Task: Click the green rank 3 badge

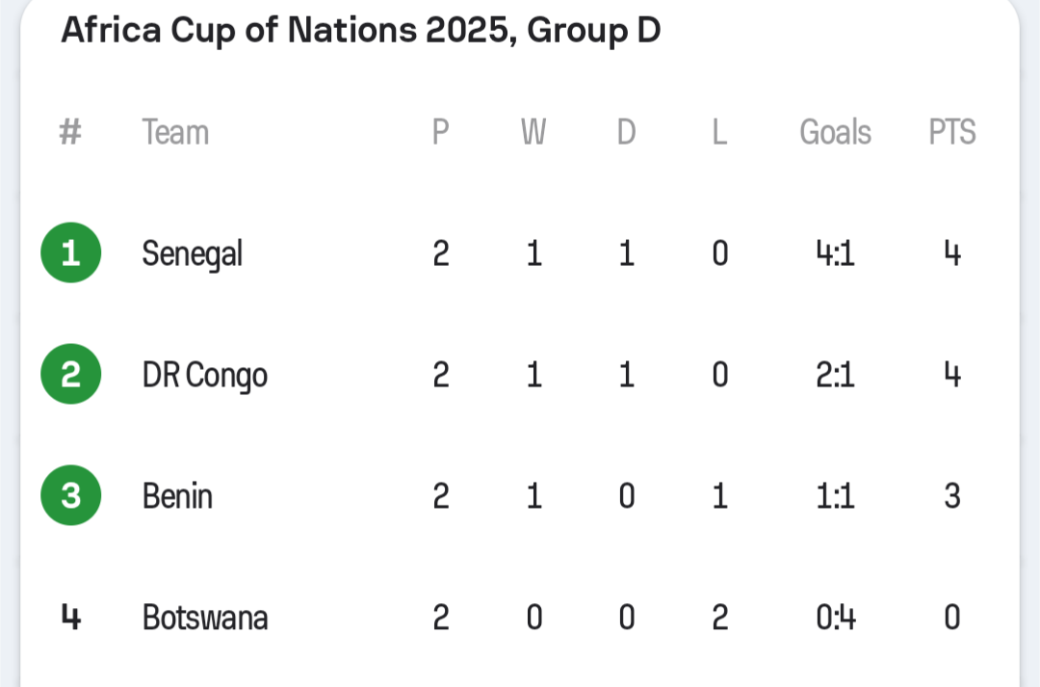Action: [70, 496]
